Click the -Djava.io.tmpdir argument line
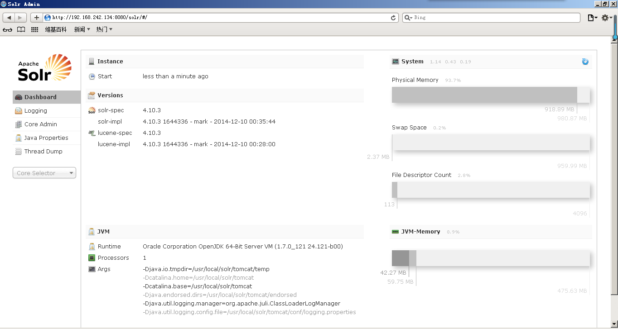The width and height of the screenshot is (618, 329). [x=206, y=269]
